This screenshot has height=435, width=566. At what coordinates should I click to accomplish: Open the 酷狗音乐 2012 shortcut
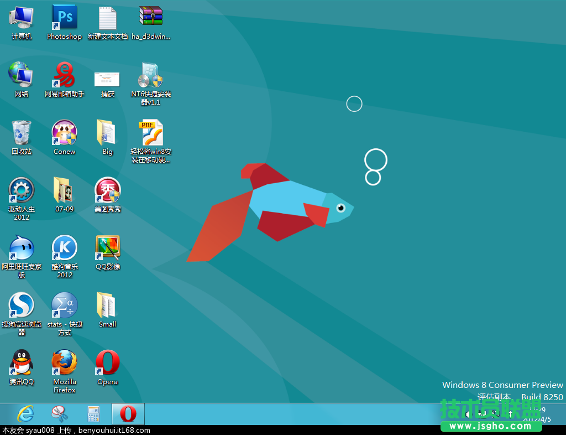point(64,248)
